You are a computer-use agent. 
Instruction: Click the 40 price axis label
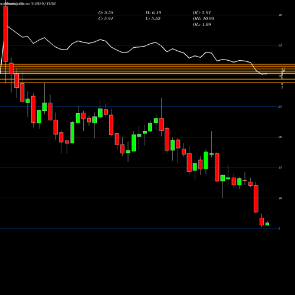280,15
